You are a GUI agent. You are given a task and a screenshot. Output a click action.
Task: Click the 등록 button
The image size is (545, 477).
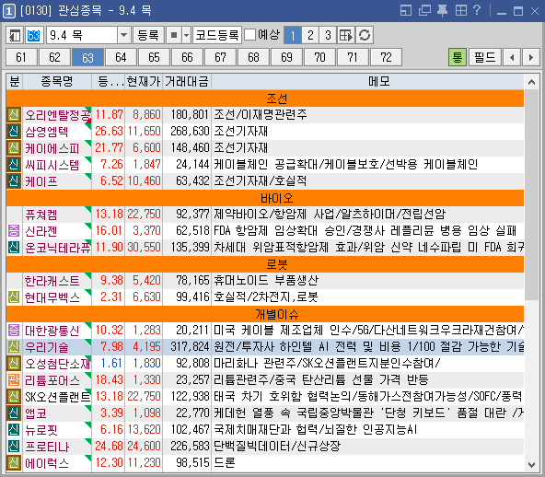pos(148,35)
